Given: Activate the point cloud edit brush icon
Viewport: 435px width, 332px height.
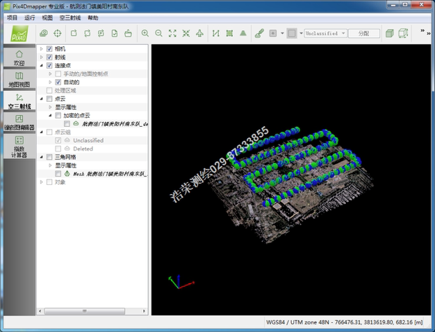Looking at the screenshot, I should click(260, 34).
